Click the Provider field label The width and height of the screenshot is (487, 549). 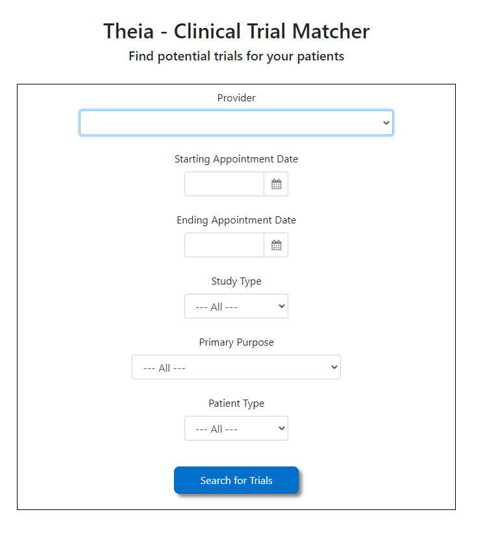click(x=236, y=98)
